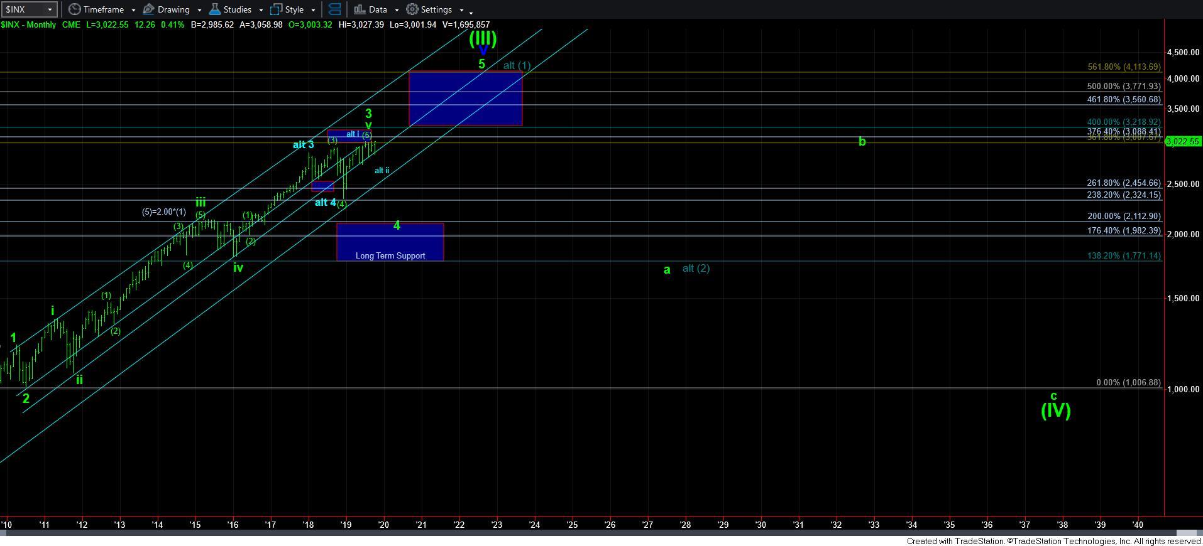1203x546 pixels.
Task: Open the toolbar overflow arrow
Action: tap(471, 12)
